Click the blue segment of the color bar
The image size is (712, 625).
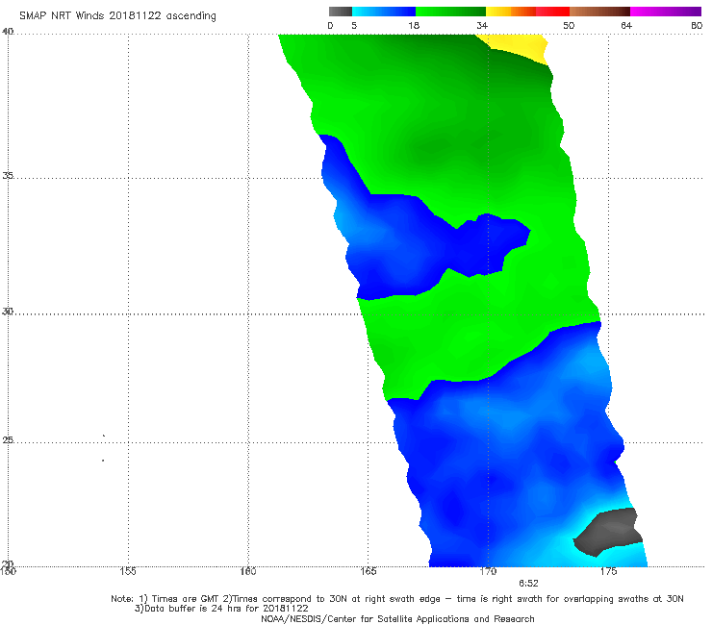384,12
